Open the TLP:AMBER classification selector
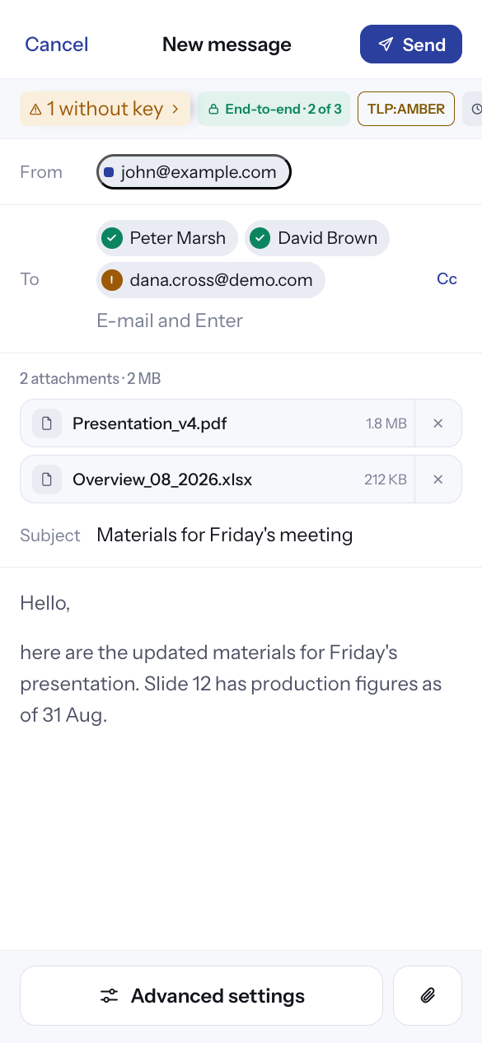 click(406, 109)
